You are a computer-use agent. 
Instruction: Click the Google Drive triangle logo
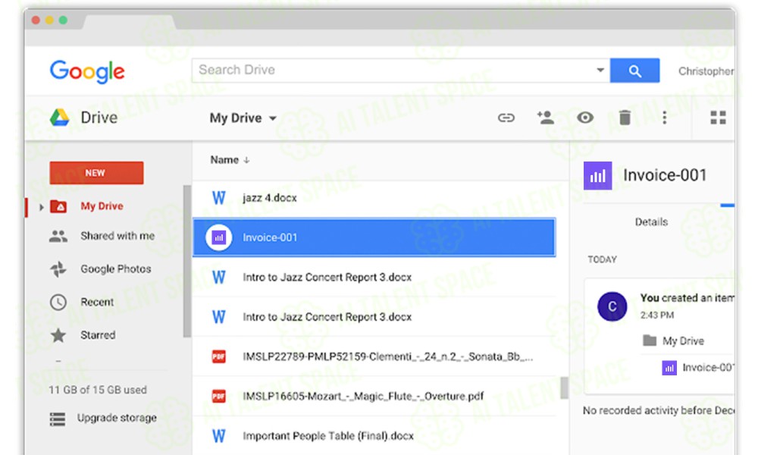point(59,118)
